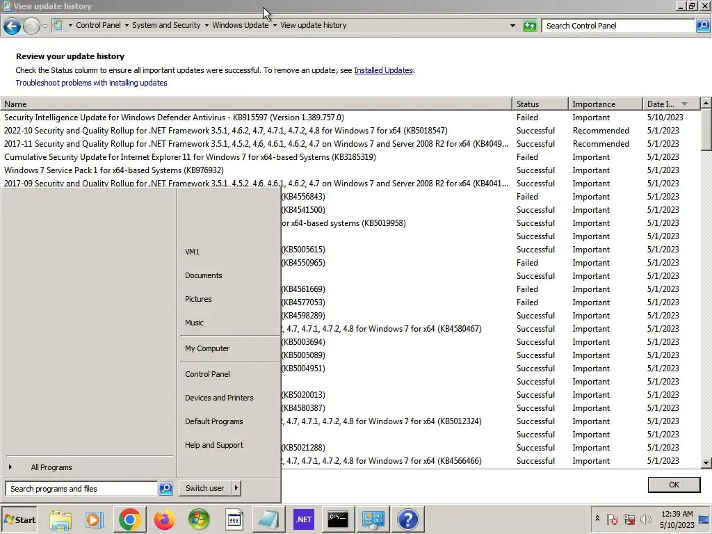The height and width of the screenshot is (534, 712).
Task: Open Default Programs in Start menu
Action: 228,421
